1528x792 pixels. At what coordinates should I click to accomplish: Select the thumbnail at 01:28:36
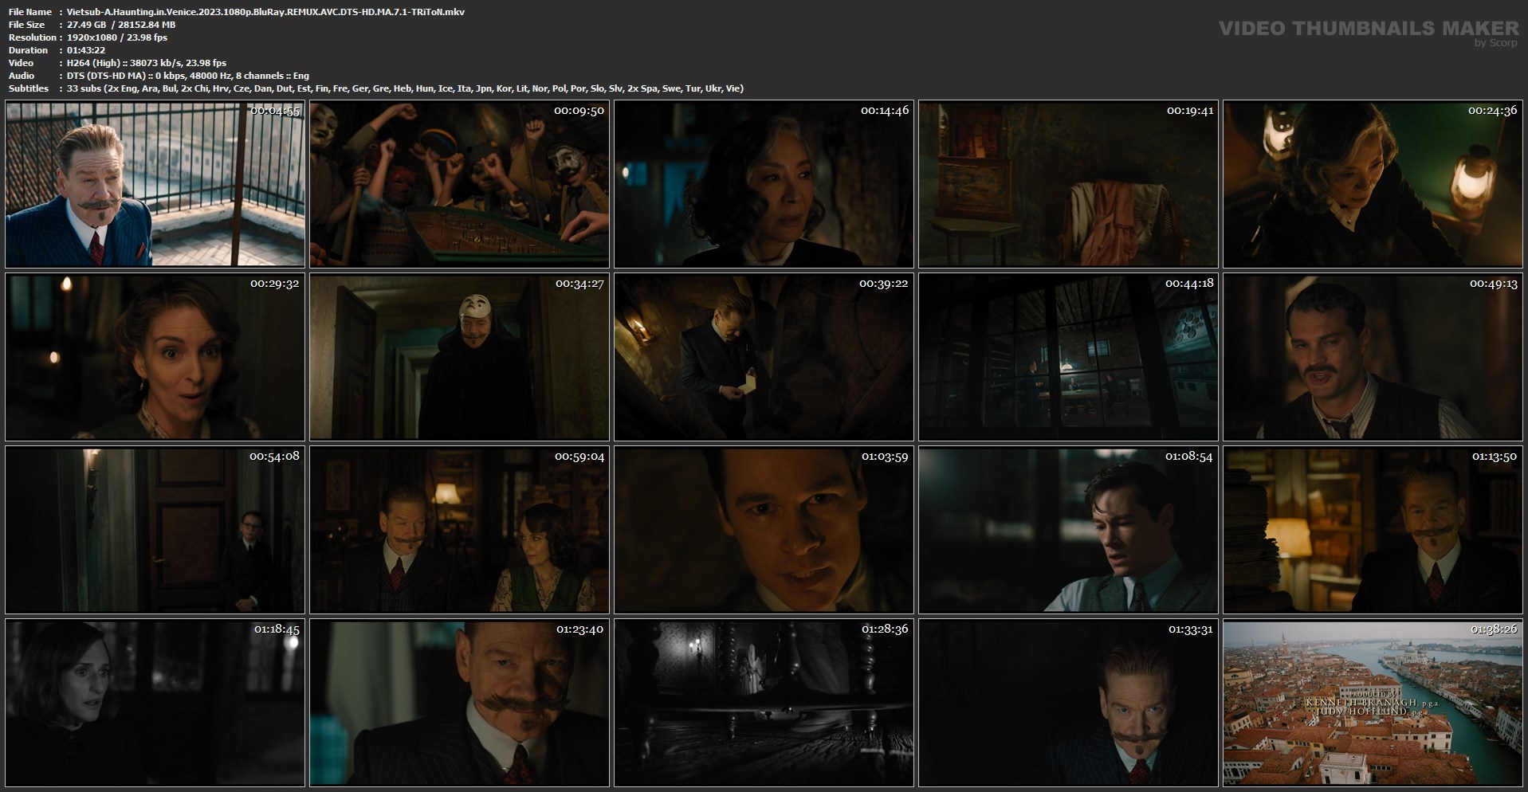(764, 703)
